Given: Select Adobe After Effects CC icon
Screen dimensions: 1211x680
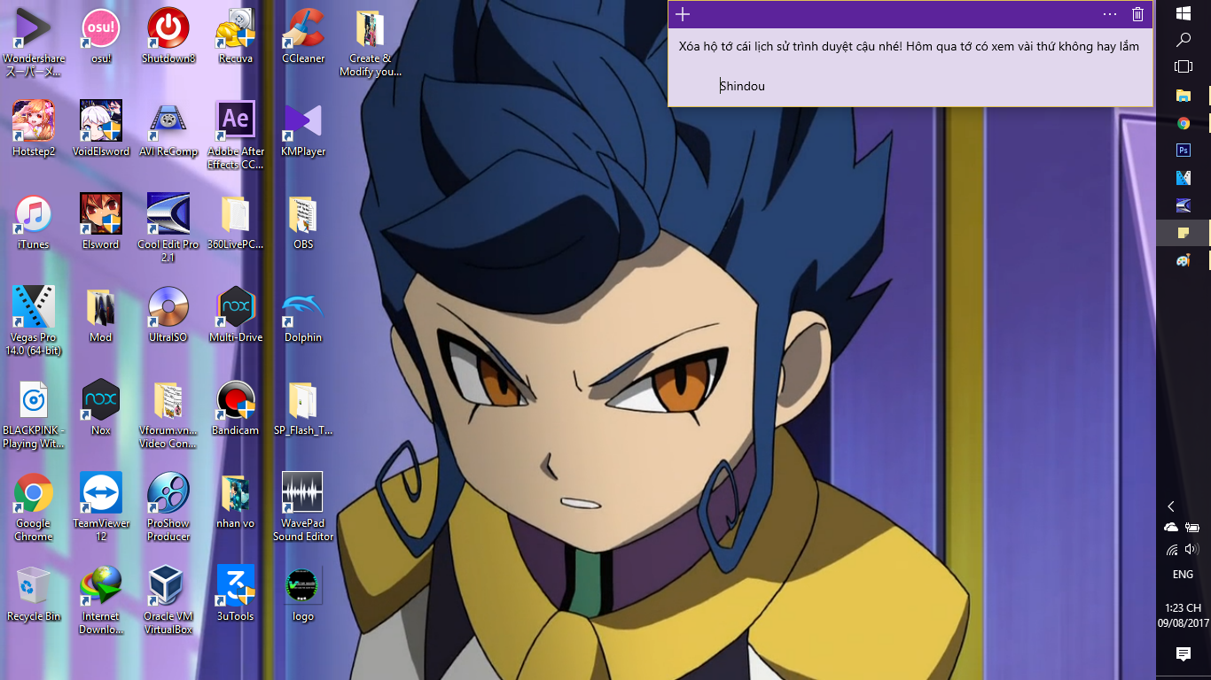Looking at the screenshot, I should coord(236,135).
